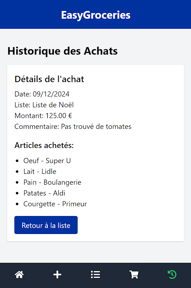Select the Courgette - Primeur item
The width and height of the screenshot is (191, 288).
[x=55, y=204]
